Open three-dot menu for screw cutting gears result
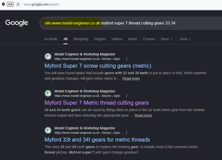Image resolution: width=222 pixels, height=160 pixels. pyautogui.click(x=126, y=59)
